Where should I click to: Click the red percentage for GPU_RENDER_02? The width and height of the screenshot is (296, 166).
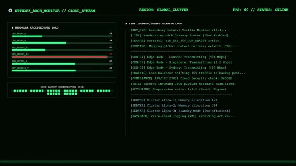[x=110, y=54]
